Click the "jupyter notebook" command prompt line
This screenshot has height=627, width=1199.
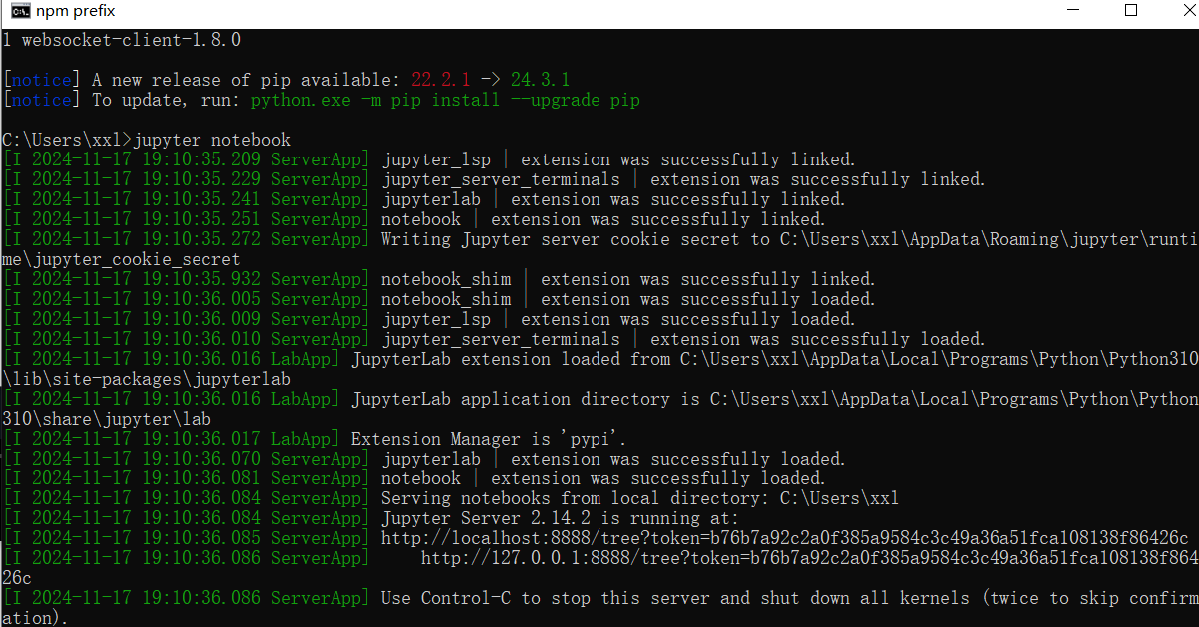pos(147,140)
